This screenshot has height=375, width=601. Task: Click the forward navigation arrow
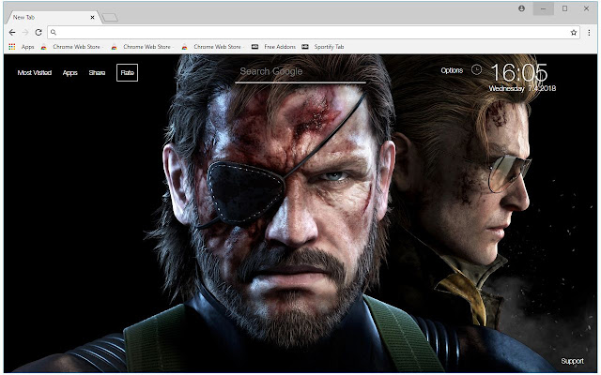pos(25,33)
